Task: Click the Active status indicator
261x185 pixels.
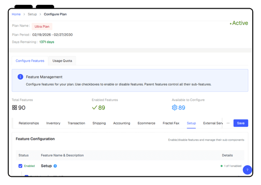Action: (x=239, y=23)
